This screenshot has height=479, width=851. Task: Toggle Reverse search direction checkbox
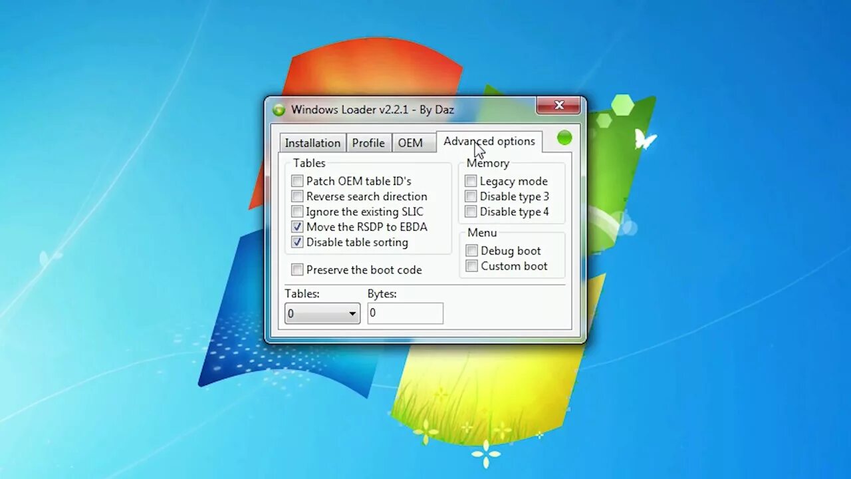(x=297, y=196)
